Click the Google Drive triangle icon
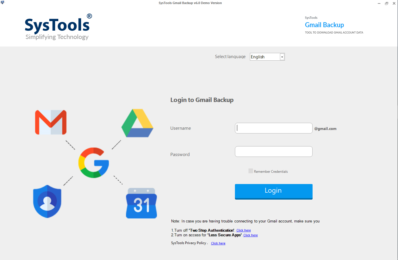Viewport: 398px width, 260px height. point(137,123)
